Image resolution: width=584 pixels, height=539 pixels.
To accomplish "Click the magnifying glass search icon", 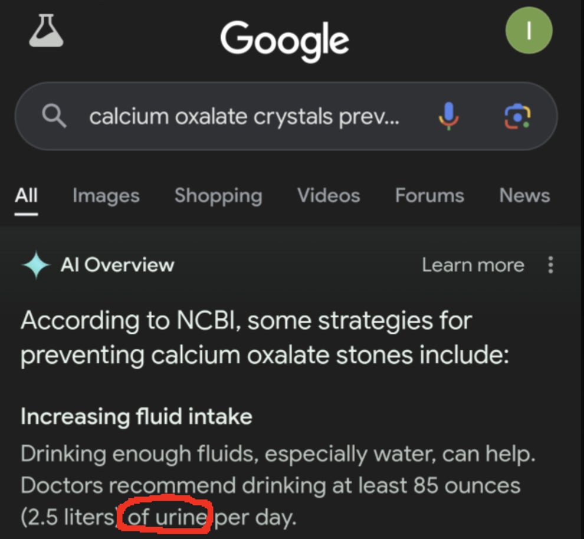I will pyautogui.click(x=54, y=117).
